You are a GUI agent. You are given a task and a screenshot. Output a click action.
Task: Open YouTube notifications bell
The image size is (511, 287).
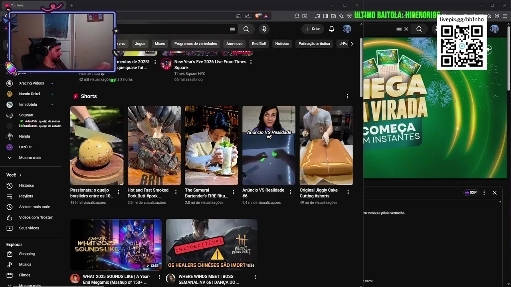pyautogui.click(x=331, y=29)
